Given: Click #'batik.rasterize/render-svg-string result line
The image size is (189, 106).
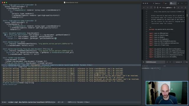Looking at the screenshot, I should pyautogui.click(x=18, y=83).
